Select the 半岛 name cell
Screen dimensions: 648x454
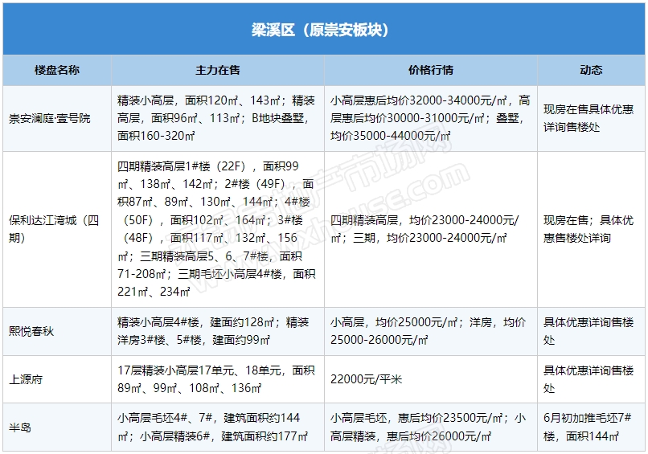point(57,427)
